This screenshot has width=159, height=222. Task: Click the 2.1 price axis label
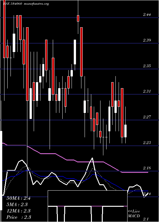146,219
